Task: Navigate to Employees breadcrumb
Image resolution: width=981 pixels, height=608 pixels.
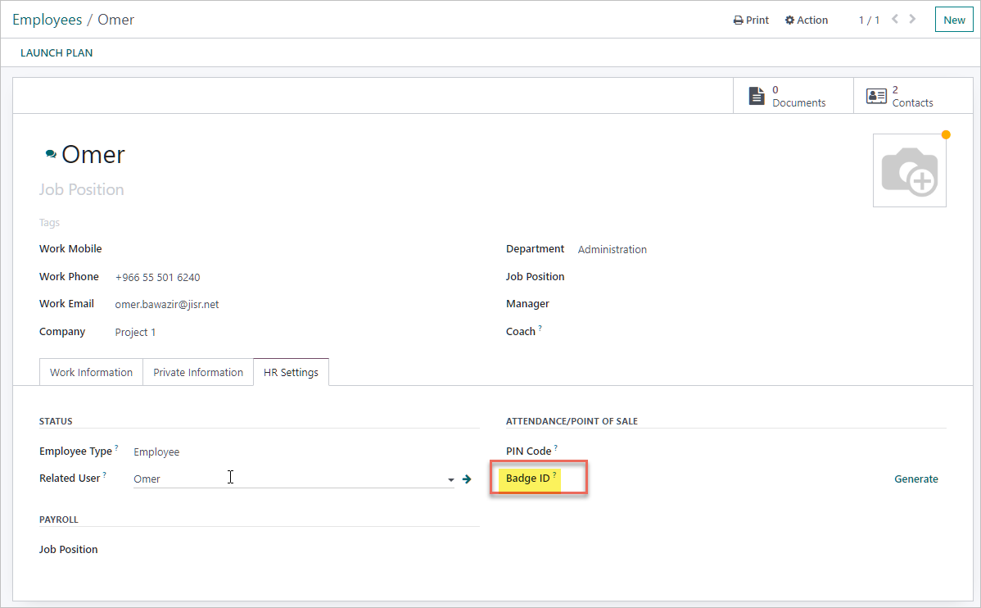Action: [x=47, y=20]
